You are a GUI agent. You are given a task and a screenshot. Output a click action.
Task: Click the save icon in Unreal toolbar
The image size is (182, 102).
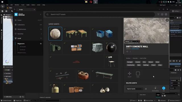tap(3, 11)
